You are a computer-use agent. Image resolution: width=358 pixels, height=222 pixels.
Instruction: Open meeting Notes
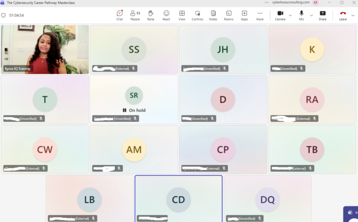point(213,15)
